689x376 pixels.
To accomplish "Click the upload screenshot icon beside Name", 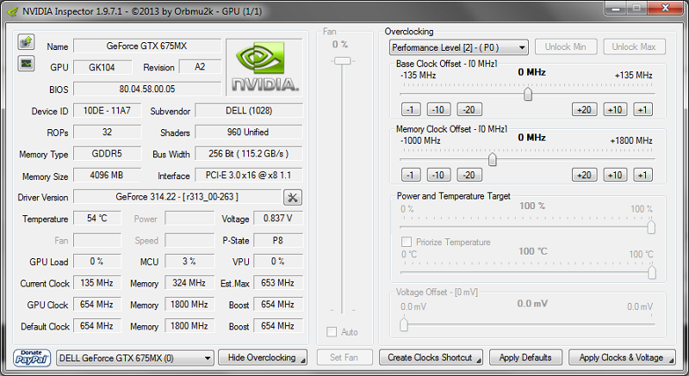I will (27, 42).
